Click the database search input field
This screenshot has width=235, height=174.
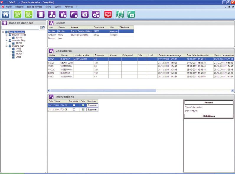click(x=20, y=28)
